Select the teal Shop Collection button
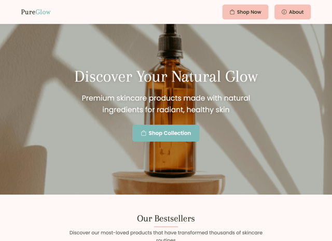 point(166,133)
